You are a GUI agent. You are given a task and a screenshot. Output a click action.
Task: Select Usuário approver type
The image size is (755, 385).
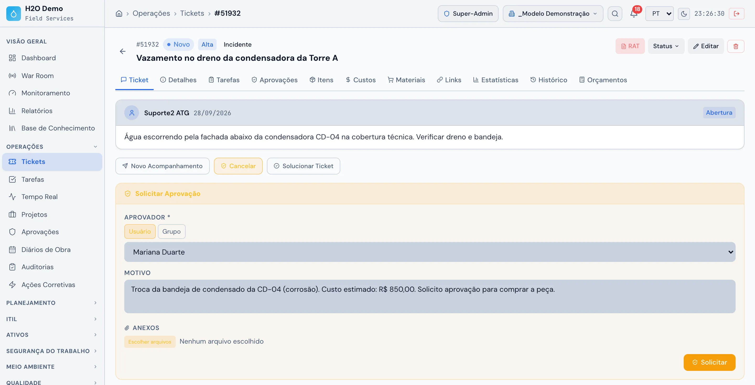pos(140,232)
